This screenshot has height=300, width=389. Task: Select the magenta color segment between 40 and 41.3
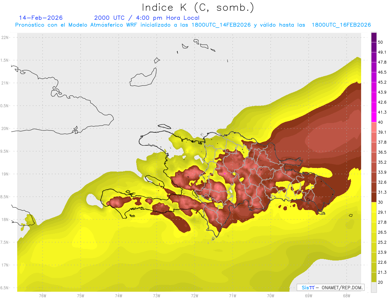click(x=374, y=117)
